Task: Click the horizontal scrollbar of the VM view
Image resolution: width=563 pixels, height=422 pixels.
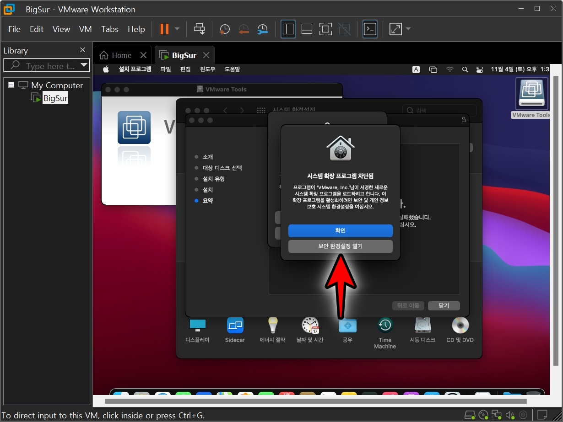Action: [x=315, y=401]
